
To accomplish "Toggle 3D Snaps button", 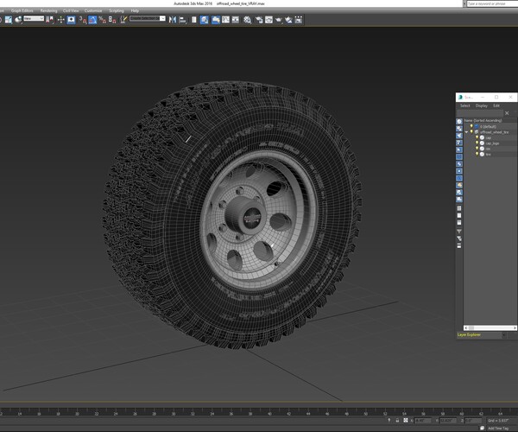I will pyautogui.click(x=83, y=20).
